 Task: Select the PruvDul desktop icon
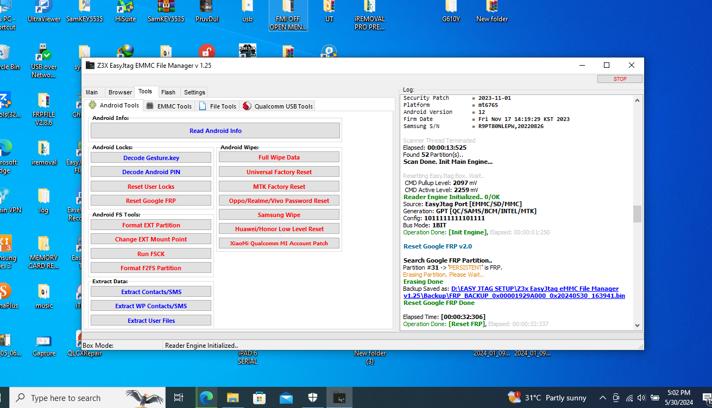click(x=206, y=11)
